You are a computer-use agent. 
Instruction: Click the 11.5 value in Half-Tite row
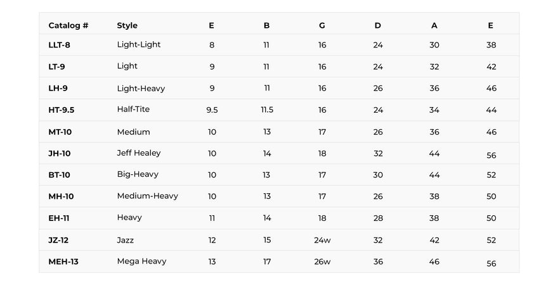coord(267,110)
